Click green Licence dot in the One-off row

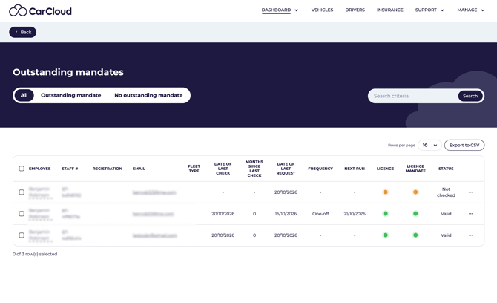[x=386, y=214]
